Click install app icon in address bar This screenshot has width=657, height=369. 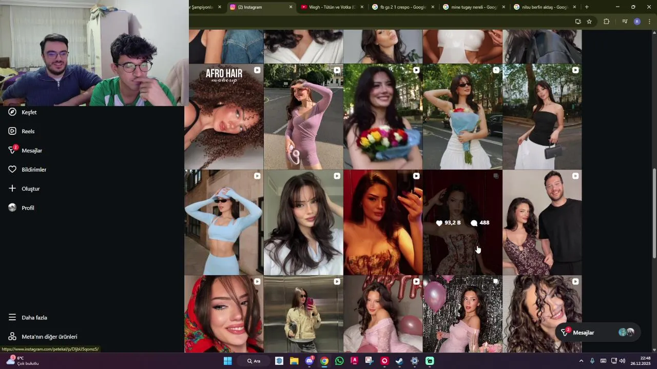click(578, 22)
